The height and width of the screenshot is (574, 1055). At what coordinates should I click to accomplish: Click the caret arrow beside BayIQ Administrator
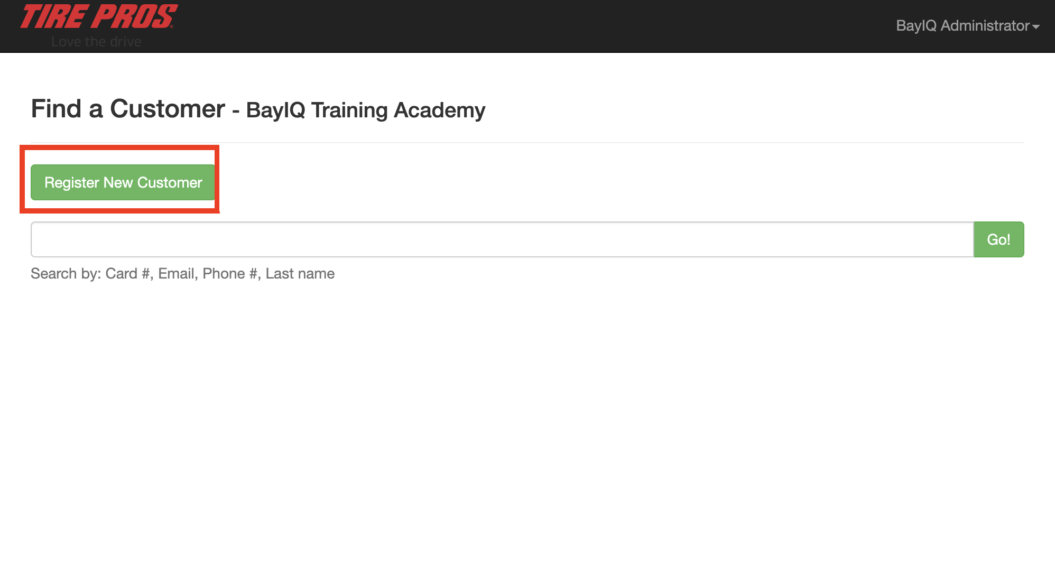point(1036,26)
